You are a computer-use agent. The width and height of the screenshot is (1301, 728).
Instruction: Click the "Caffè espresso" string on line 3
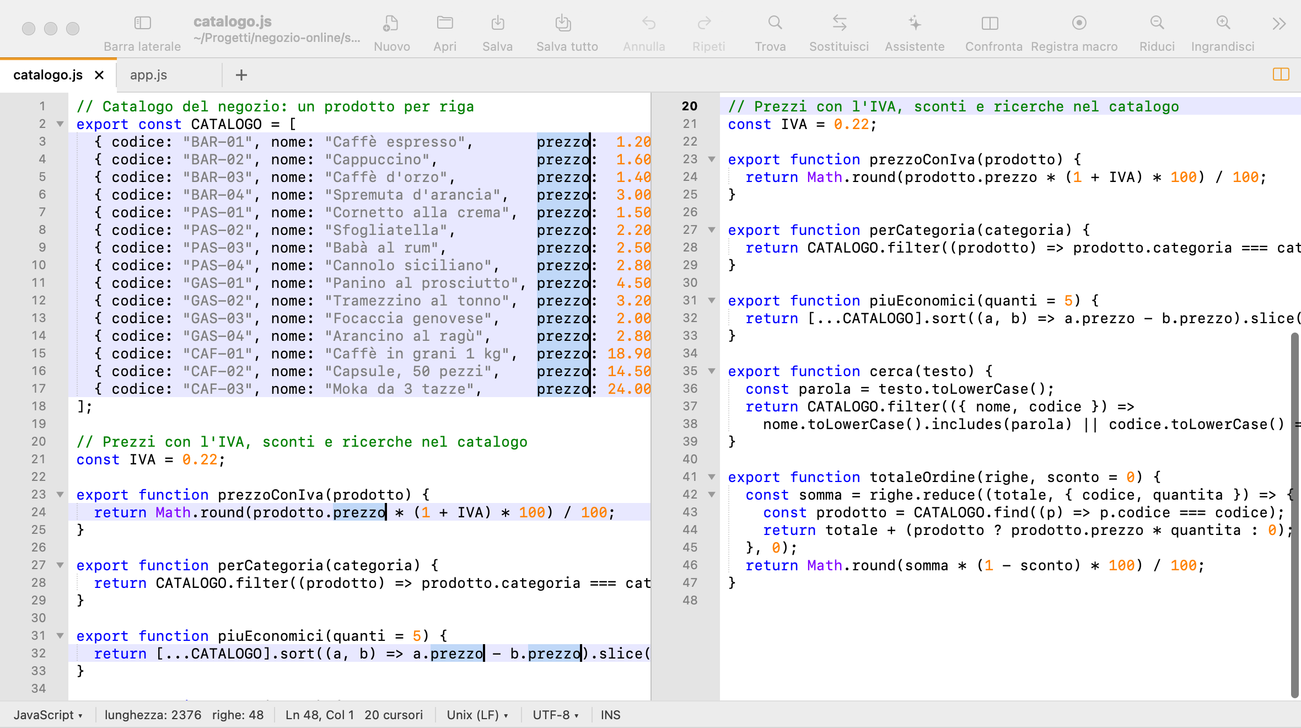click(x=395, y=142)
